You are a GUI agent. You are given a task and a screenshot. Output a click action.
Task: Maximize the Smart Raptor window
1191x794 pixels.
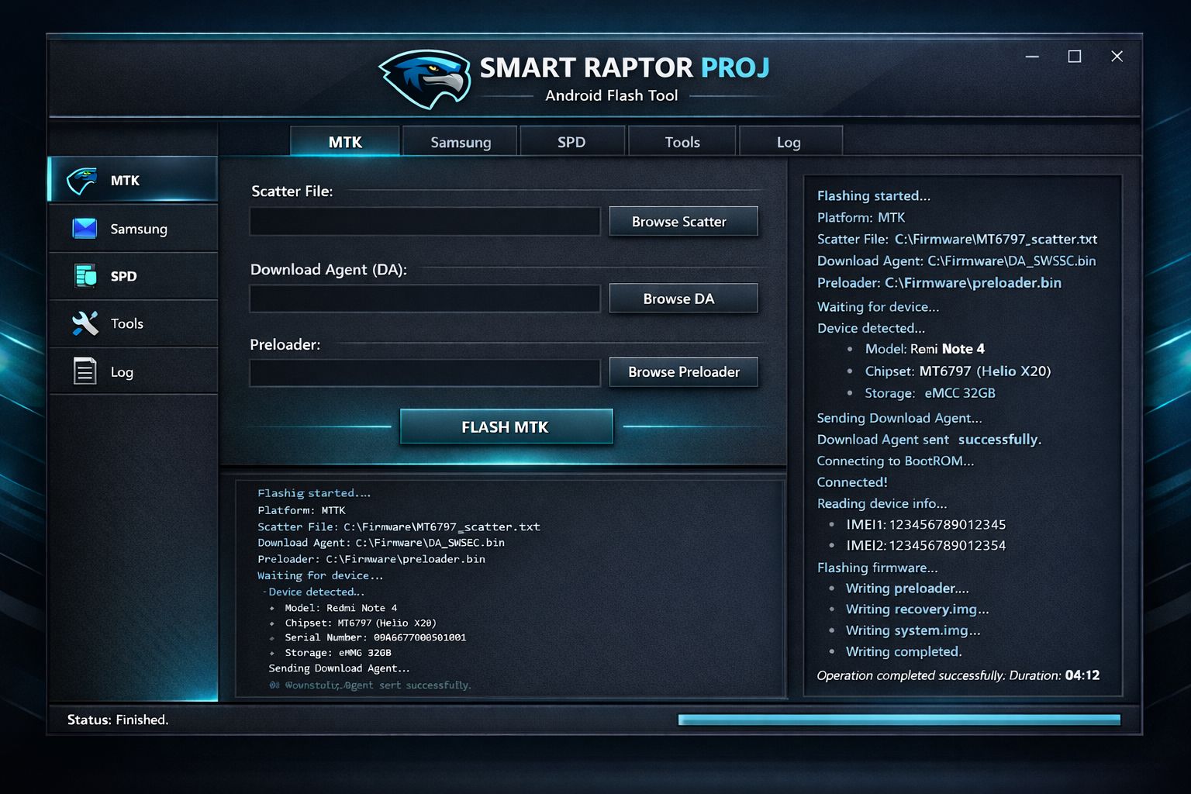[x=1075, y=56]
